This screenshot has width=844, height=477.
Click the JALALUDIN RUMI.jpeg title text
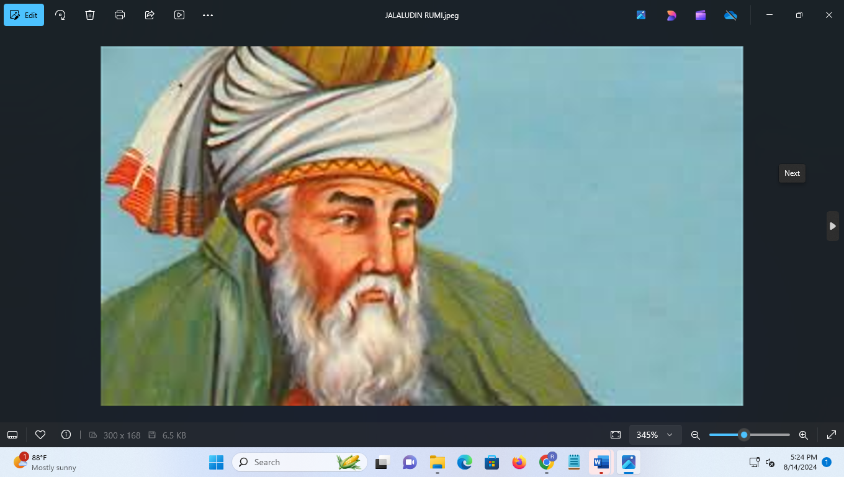422,16
